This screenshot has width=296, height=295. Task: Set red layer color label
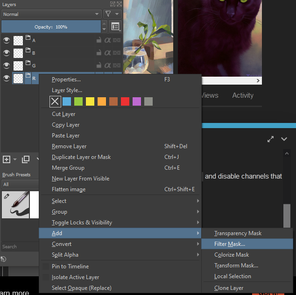[125, 101]
